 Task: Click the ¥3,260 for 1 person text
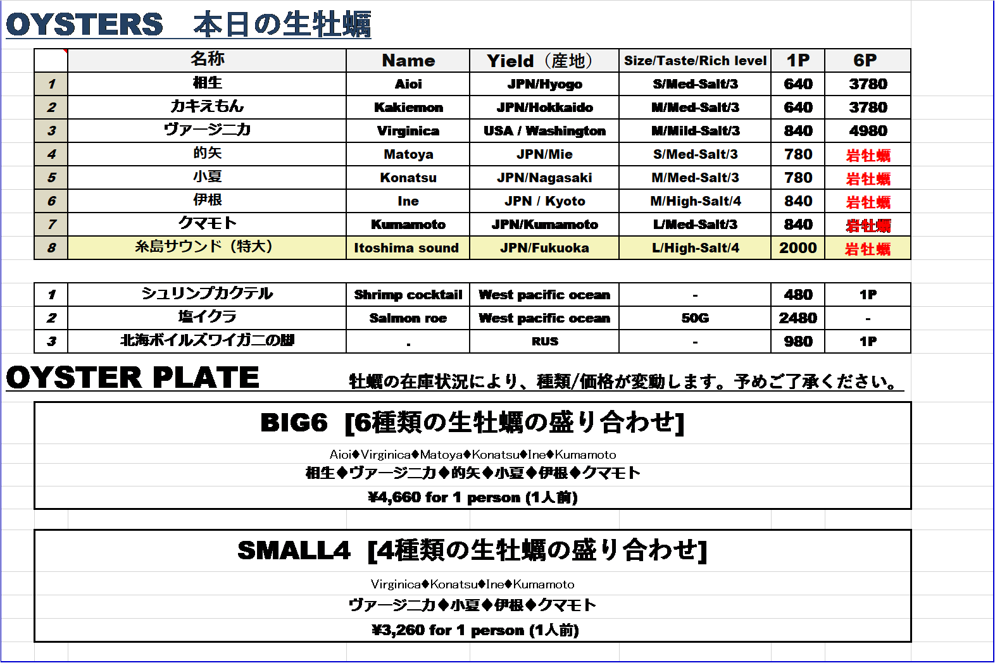coord(475,630)
